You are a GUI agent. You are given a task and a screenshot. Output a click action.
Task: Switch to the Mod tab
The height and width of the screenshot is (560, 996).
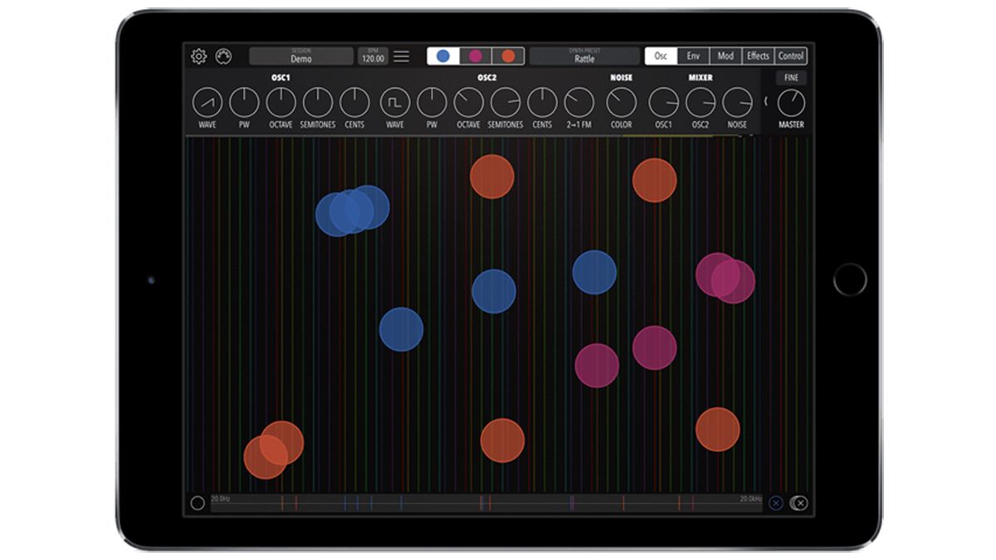pyautogui.click(x=727, y=55)
